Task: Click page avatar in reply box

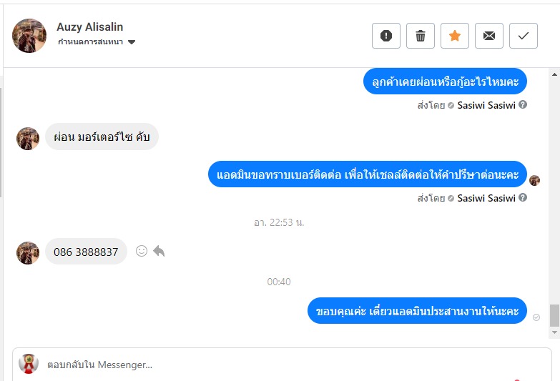Action: click(x=29, y=364)
